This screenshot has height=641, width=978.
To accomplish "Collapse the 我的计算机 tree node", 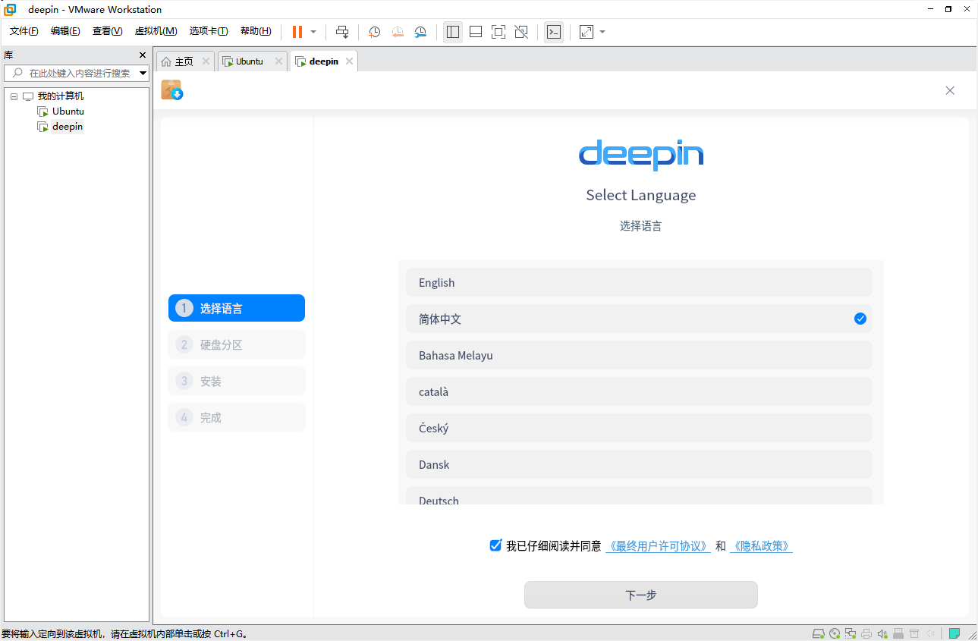I will point(14,96).
